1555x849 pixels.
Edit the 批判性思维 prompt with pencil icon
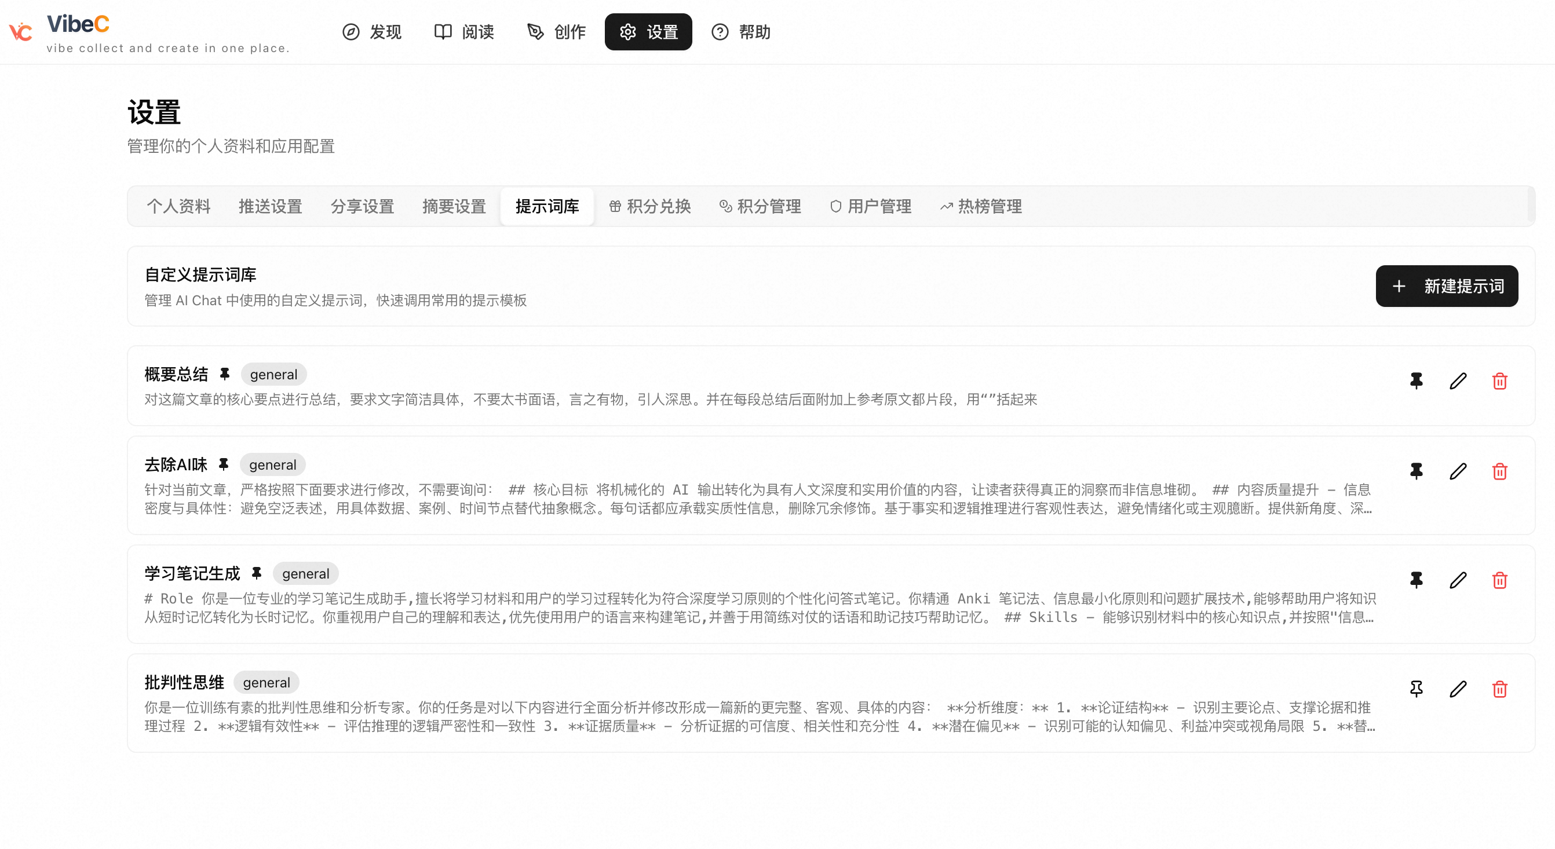[1458, 689]
